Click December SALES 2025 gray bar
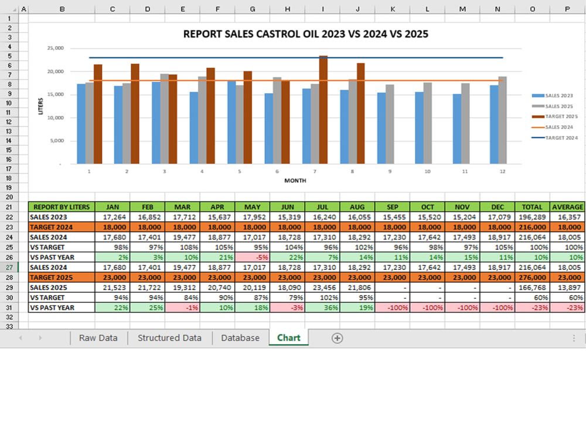The height and width of the screenshot is (439, 586). [x=502, y=120]
